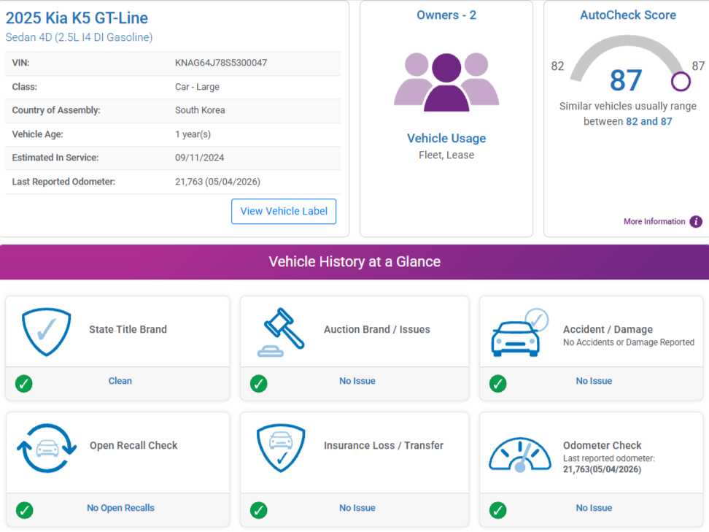The image size is (709, 532).
Task: Click the AutoCheck score gauge marker circle
Action: (x=680, y=82)
